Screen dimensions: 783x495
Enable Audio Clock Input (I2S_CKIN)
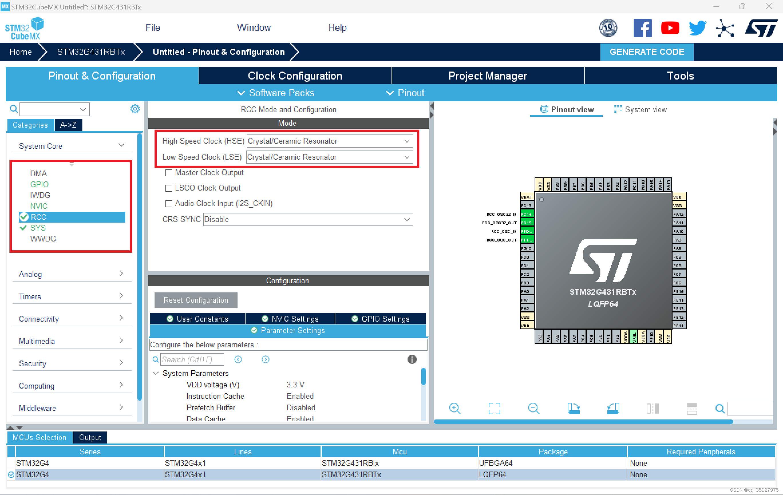click(x=169, y=203)
